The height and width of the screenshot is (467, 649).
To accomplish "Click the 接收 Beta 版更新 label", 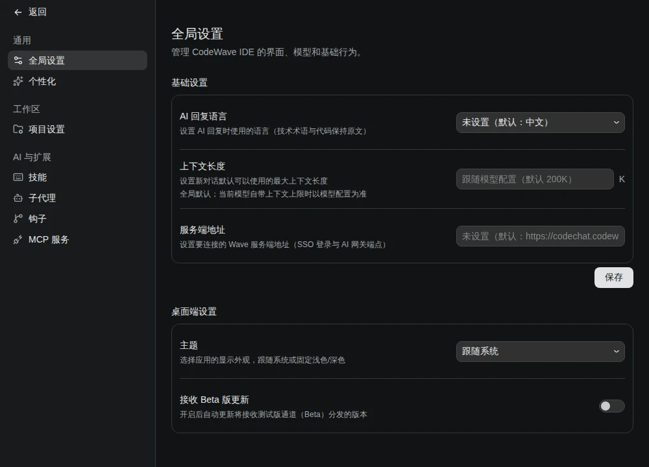I will pyautogui.click(x=214, y=400).
